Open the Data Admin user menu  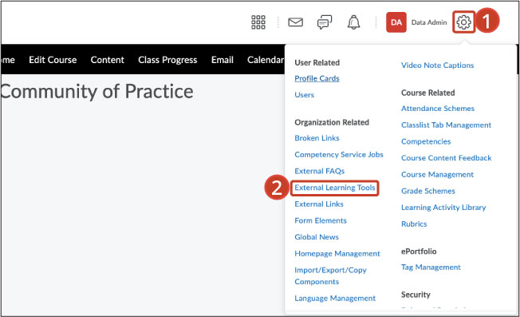click(429, 22)
